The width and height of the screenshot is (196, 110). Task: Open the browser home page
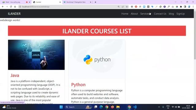point(15,7)
